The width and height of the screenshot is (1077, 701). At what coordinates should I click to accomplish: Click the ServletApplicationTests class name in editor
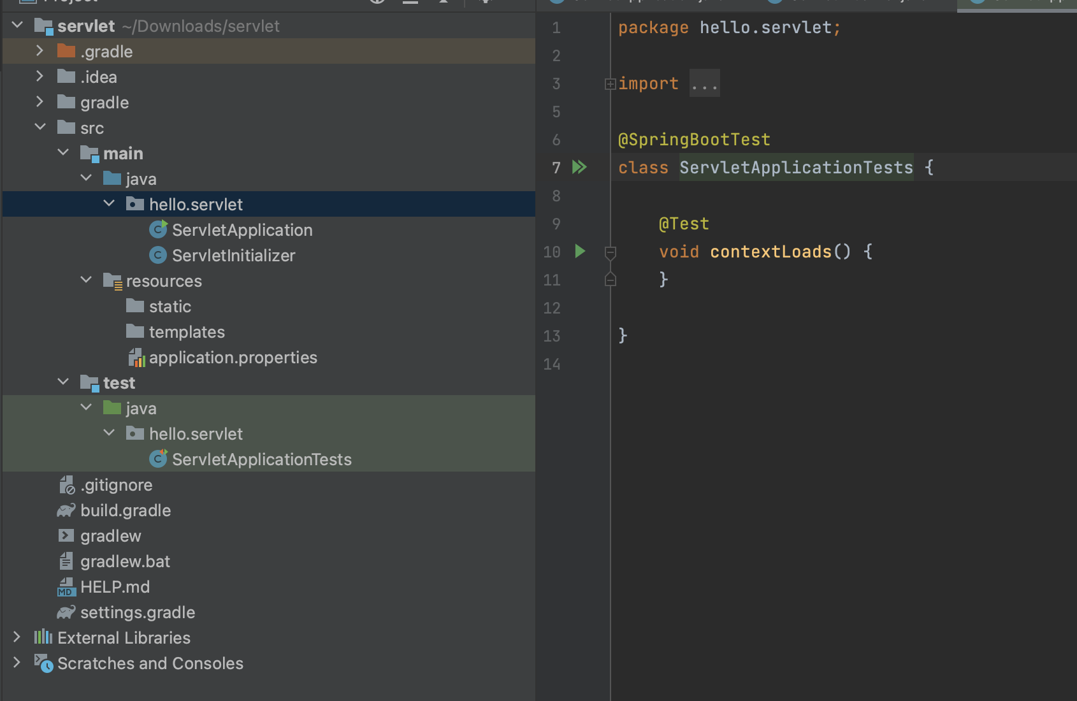pos(796,168)
